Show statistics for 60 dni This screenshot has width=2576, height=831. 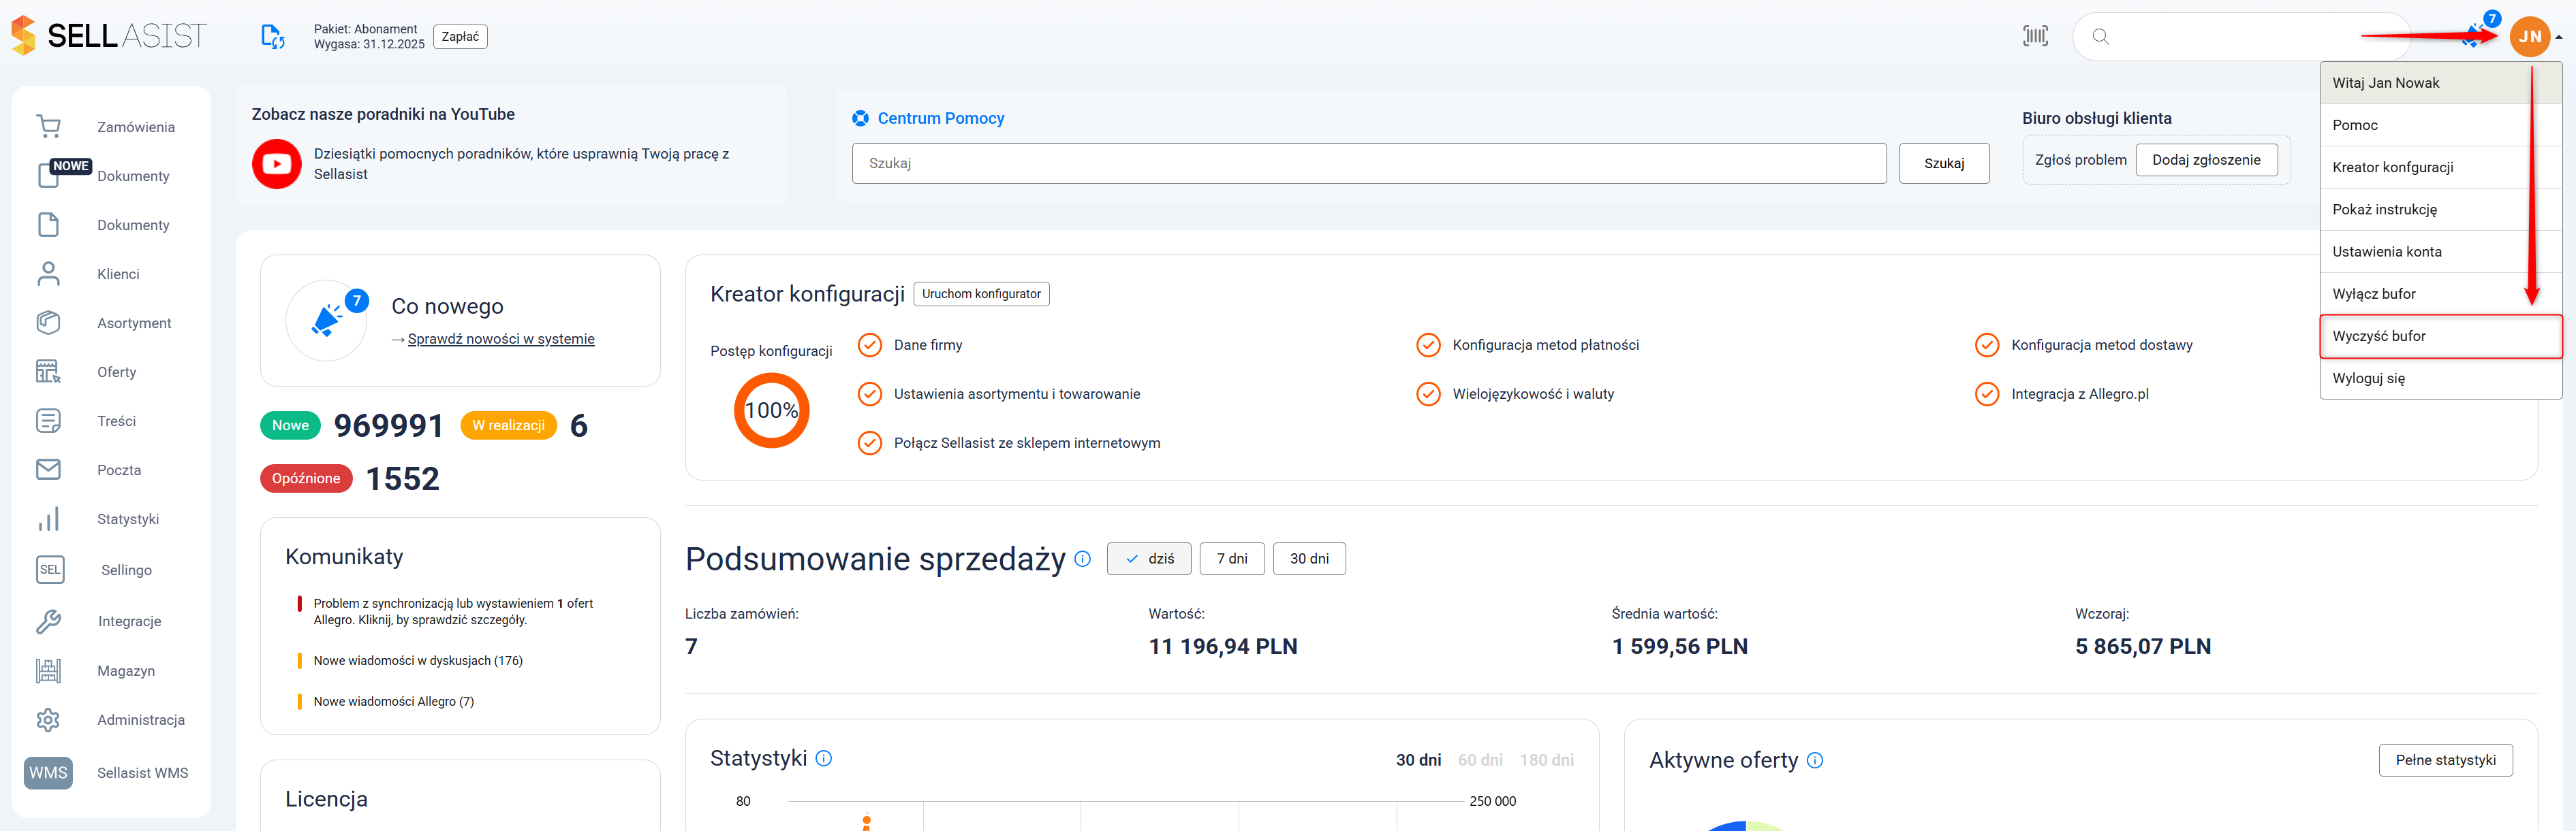point(1479,760)
